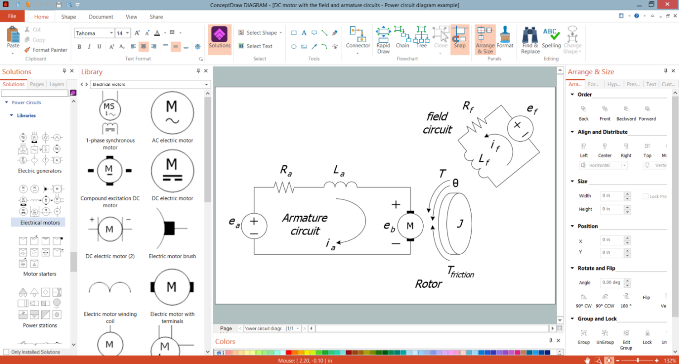The height and width of the screenshot is (364, 679).
Task: Open the Electrical motors library
Action: click(x=40, y=205)
